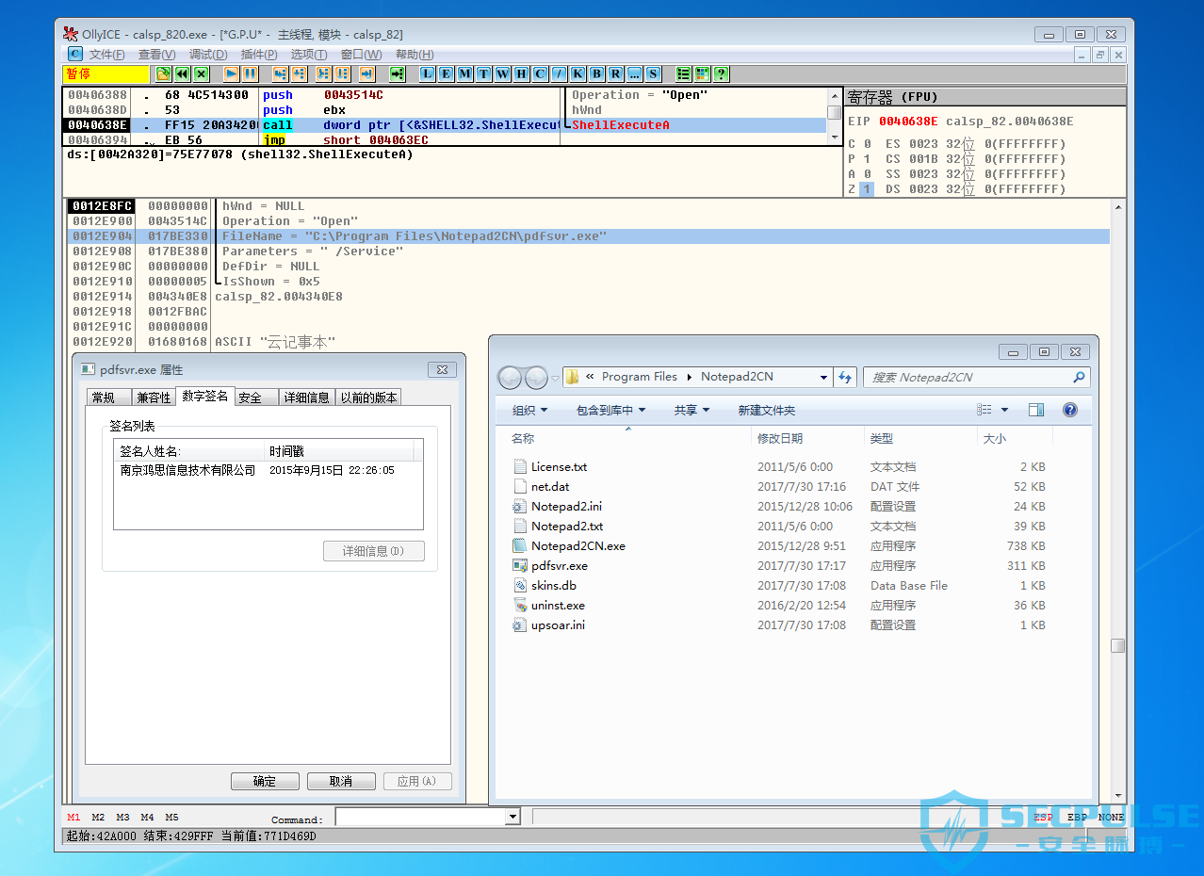Click the Close program X toolbar icon
Image resolution: width=1204 pixels, height=876 pixels.
pos(202,73)
